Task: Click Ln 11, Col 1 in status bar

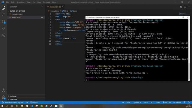Action: (127, 103)
